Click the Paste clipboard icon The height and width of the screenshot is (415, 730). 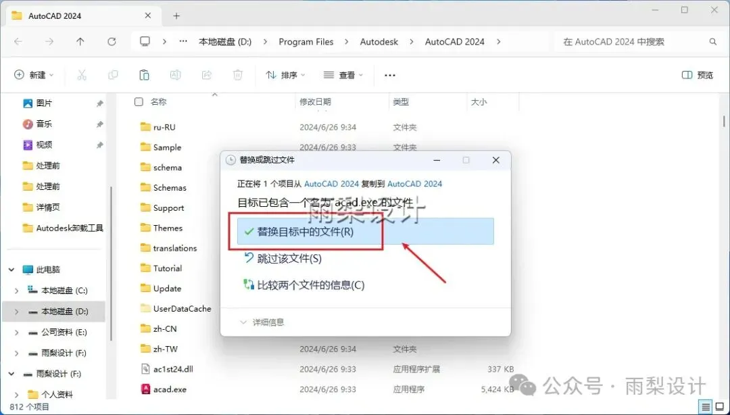[x=144, y=75]
